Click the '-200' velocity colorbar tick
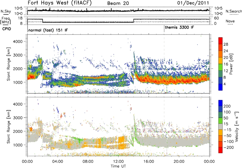This screenshot has width=242, height=168. tap(228, 147)
